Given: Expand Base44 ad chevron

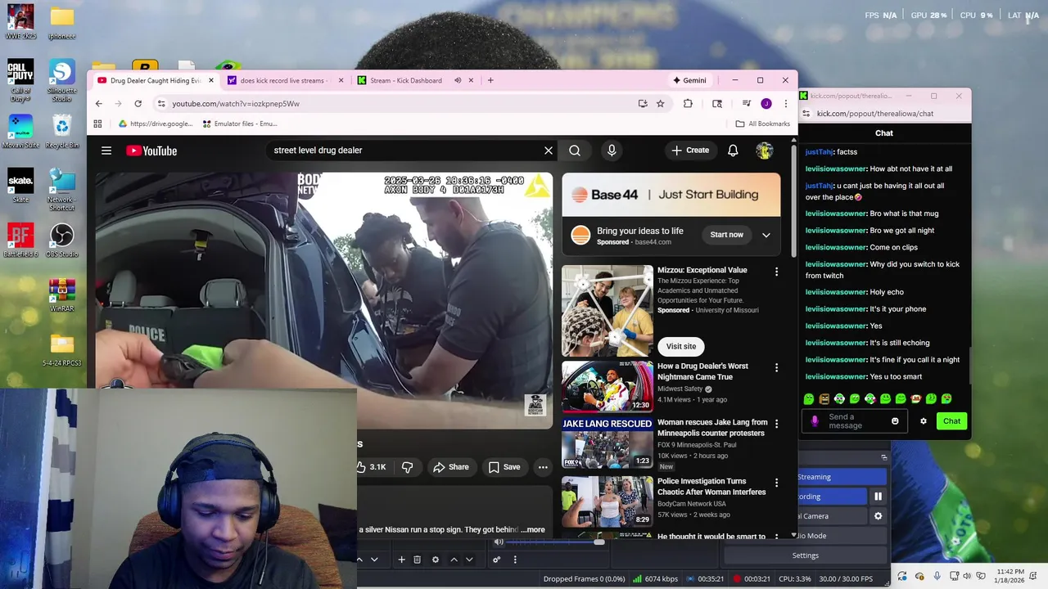Looking at the screenshot, I should pos(766,235).
